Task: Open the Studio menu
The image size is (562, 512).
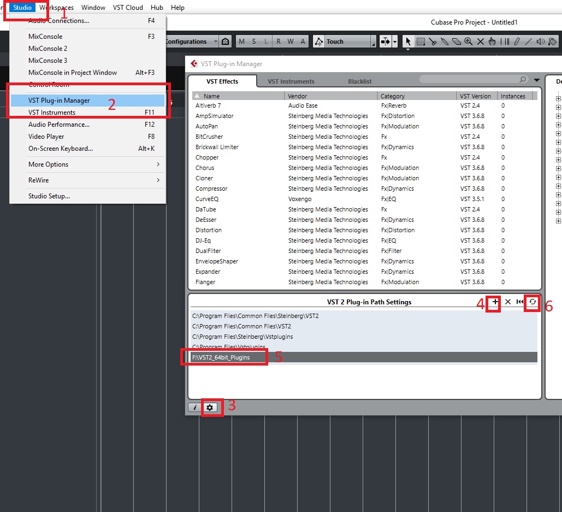Action: [x=22, y=8]
